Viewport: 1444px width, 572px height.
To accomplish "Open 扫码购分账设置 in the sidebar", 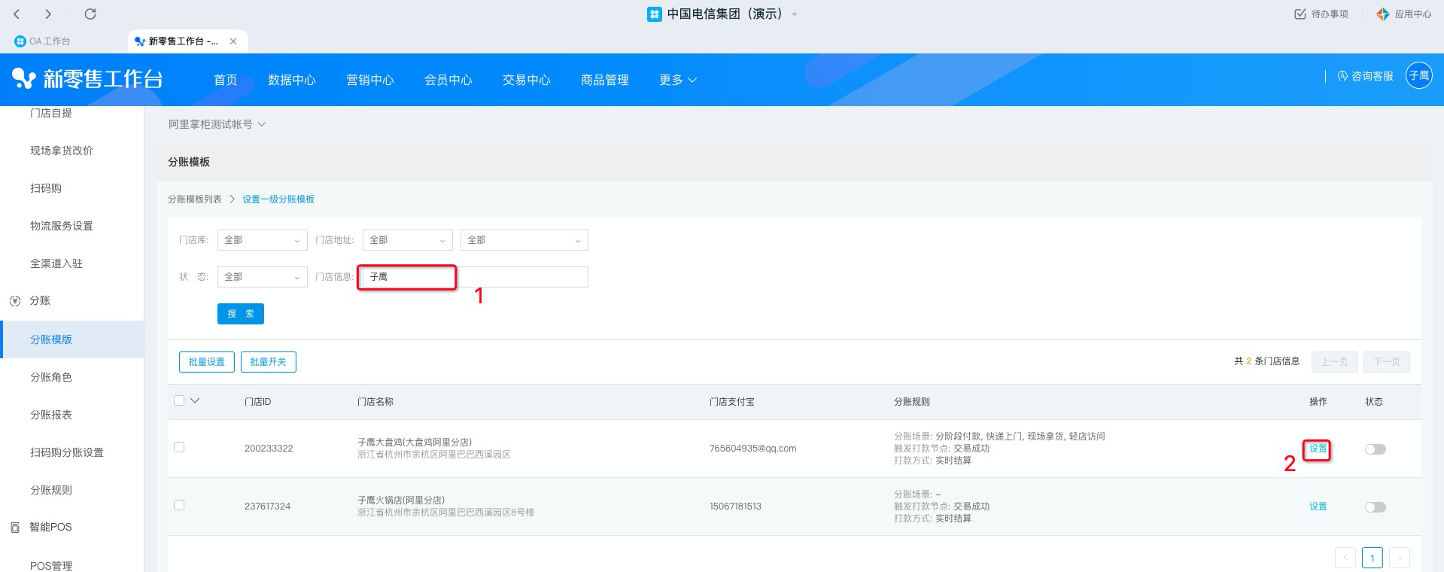I will pyautogui.click(x=67, y=452).
